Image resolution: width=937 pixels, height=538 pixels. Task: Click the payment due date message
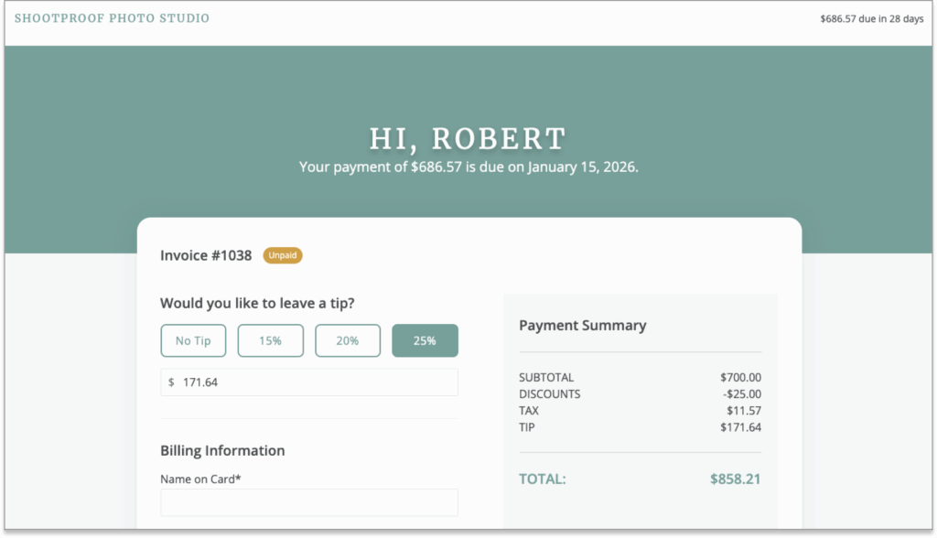tap(468, 167)
